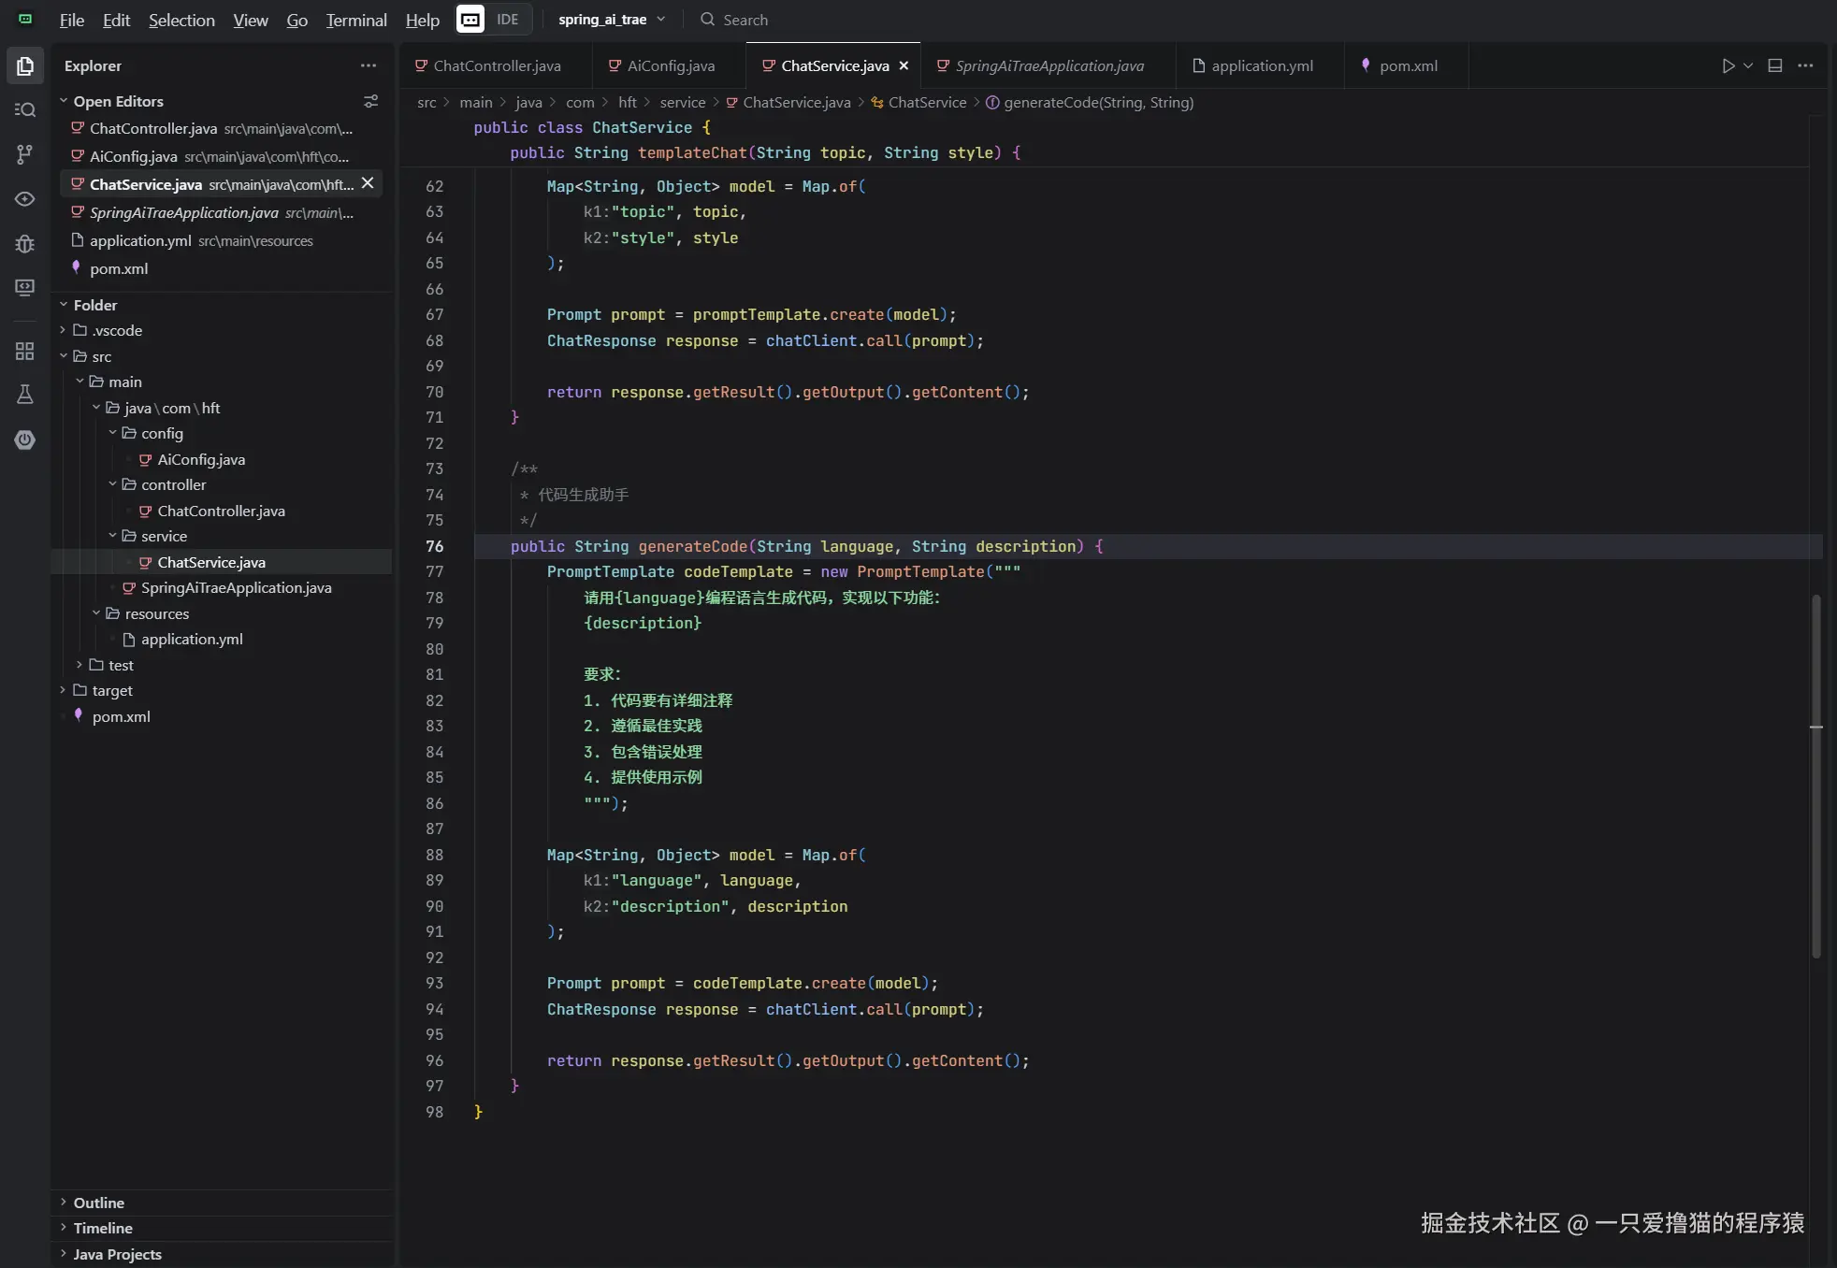Viewport: 1837px width, 1268px height.
Task: Click the editor vertical scrollbar thumb
Action: 1815,776
